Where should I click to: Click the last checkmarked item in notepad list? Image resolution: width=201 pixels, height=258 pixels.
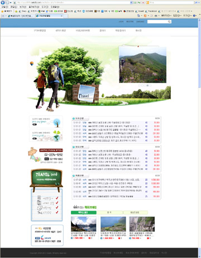(x=47, y=212)
